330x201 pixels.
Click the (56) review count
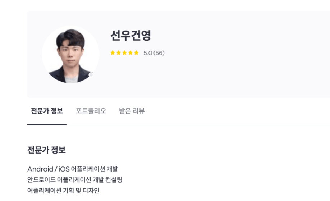pyautogui.click(x=159, y=53)
